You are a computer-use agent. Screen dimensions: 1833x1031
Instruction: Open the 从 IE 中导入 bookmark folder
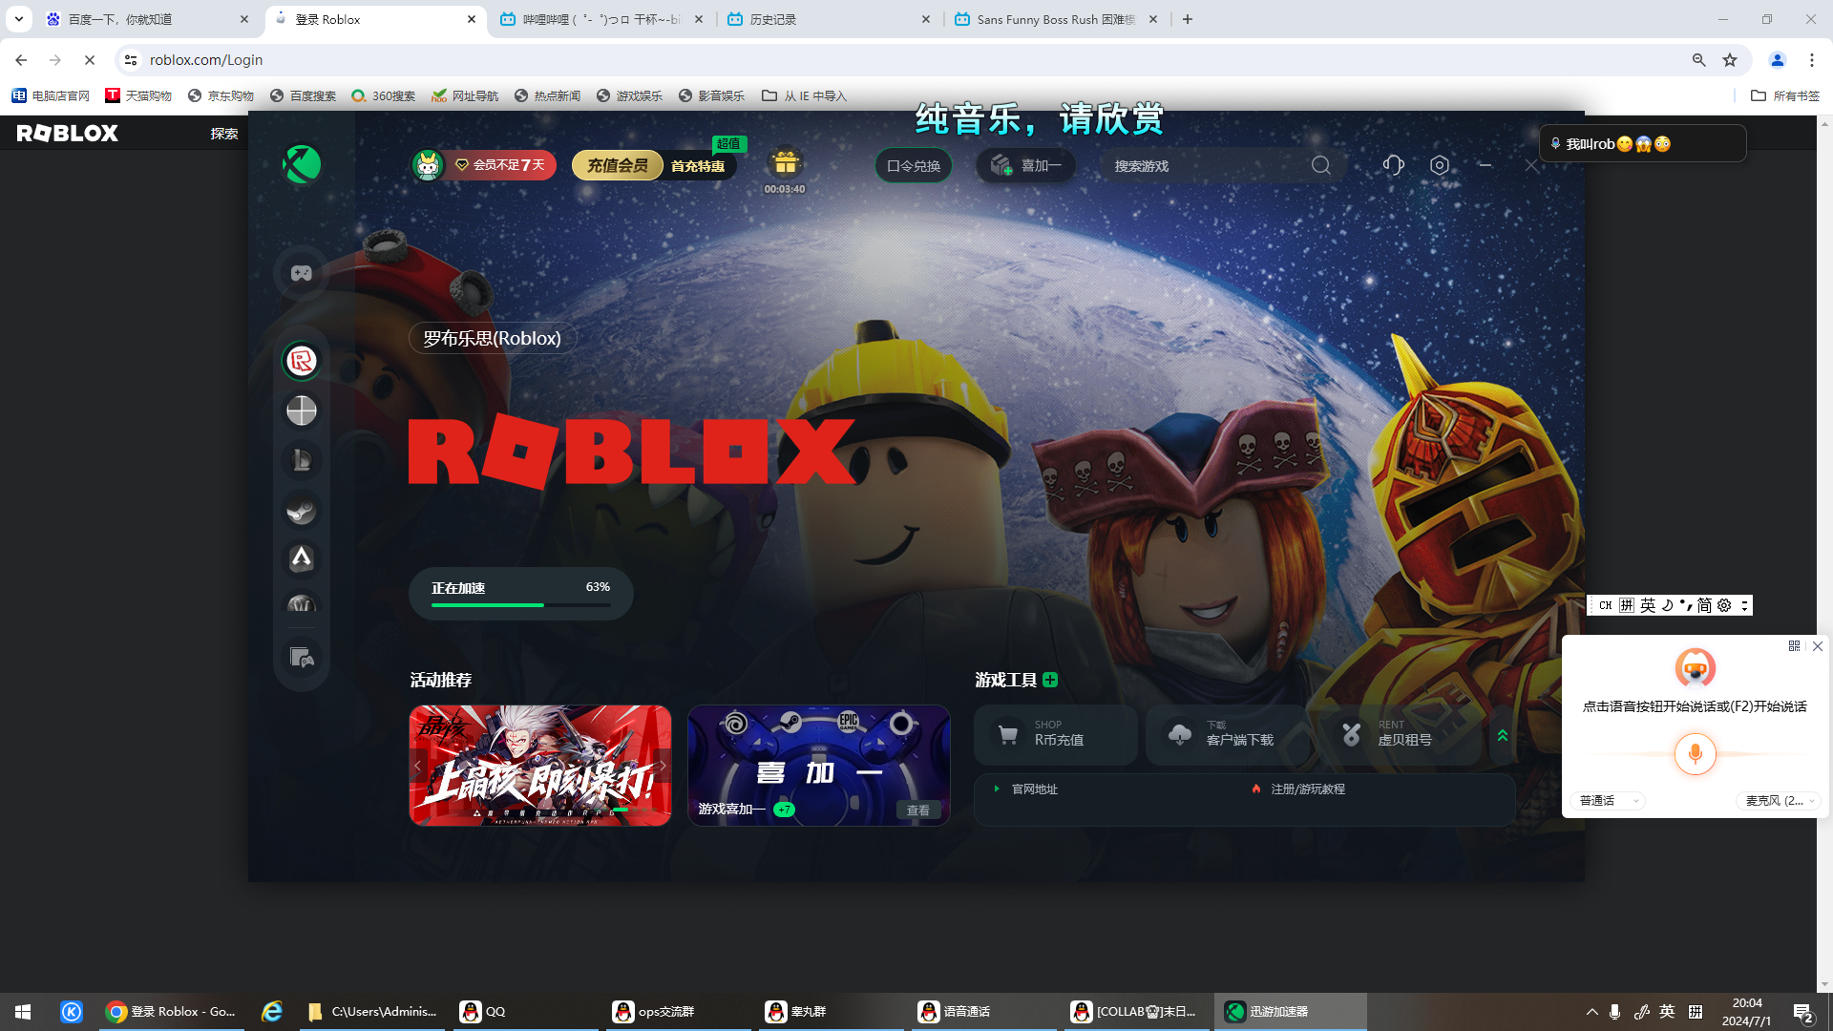(x=804, y=95)
